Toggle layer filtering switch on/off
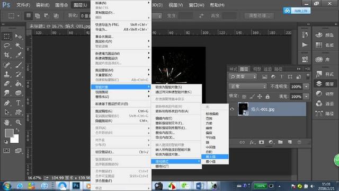 (308, 76)
